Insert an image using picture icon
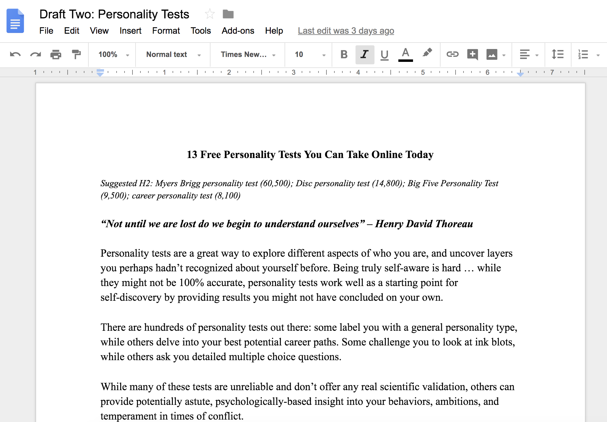 pos(492,55)
